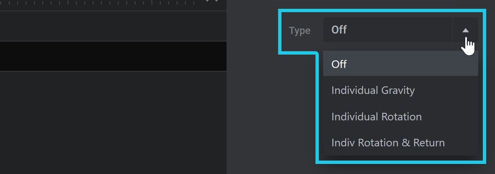This screenshot has width=495, height=174.
Task: Click the partial icon above the ruler's right end
Action: (x=212, y=1)
